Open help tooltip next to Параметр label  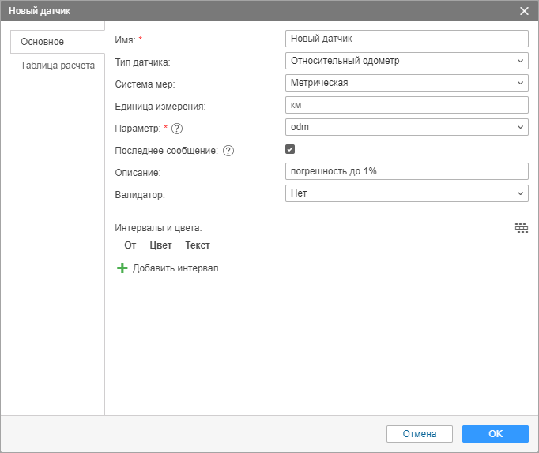[177, 129]
